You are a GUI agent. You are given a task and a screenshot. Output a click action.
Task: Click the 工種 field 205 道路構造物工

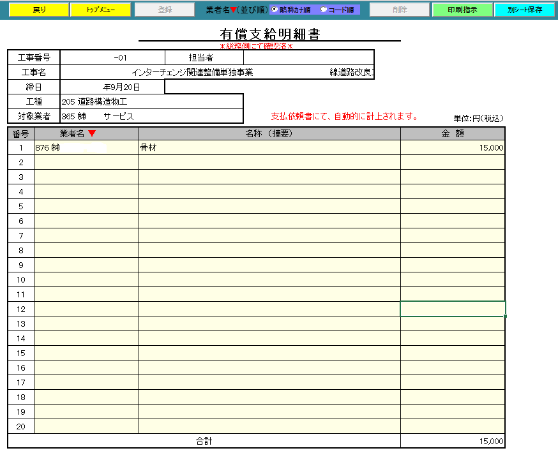(151, 101)
